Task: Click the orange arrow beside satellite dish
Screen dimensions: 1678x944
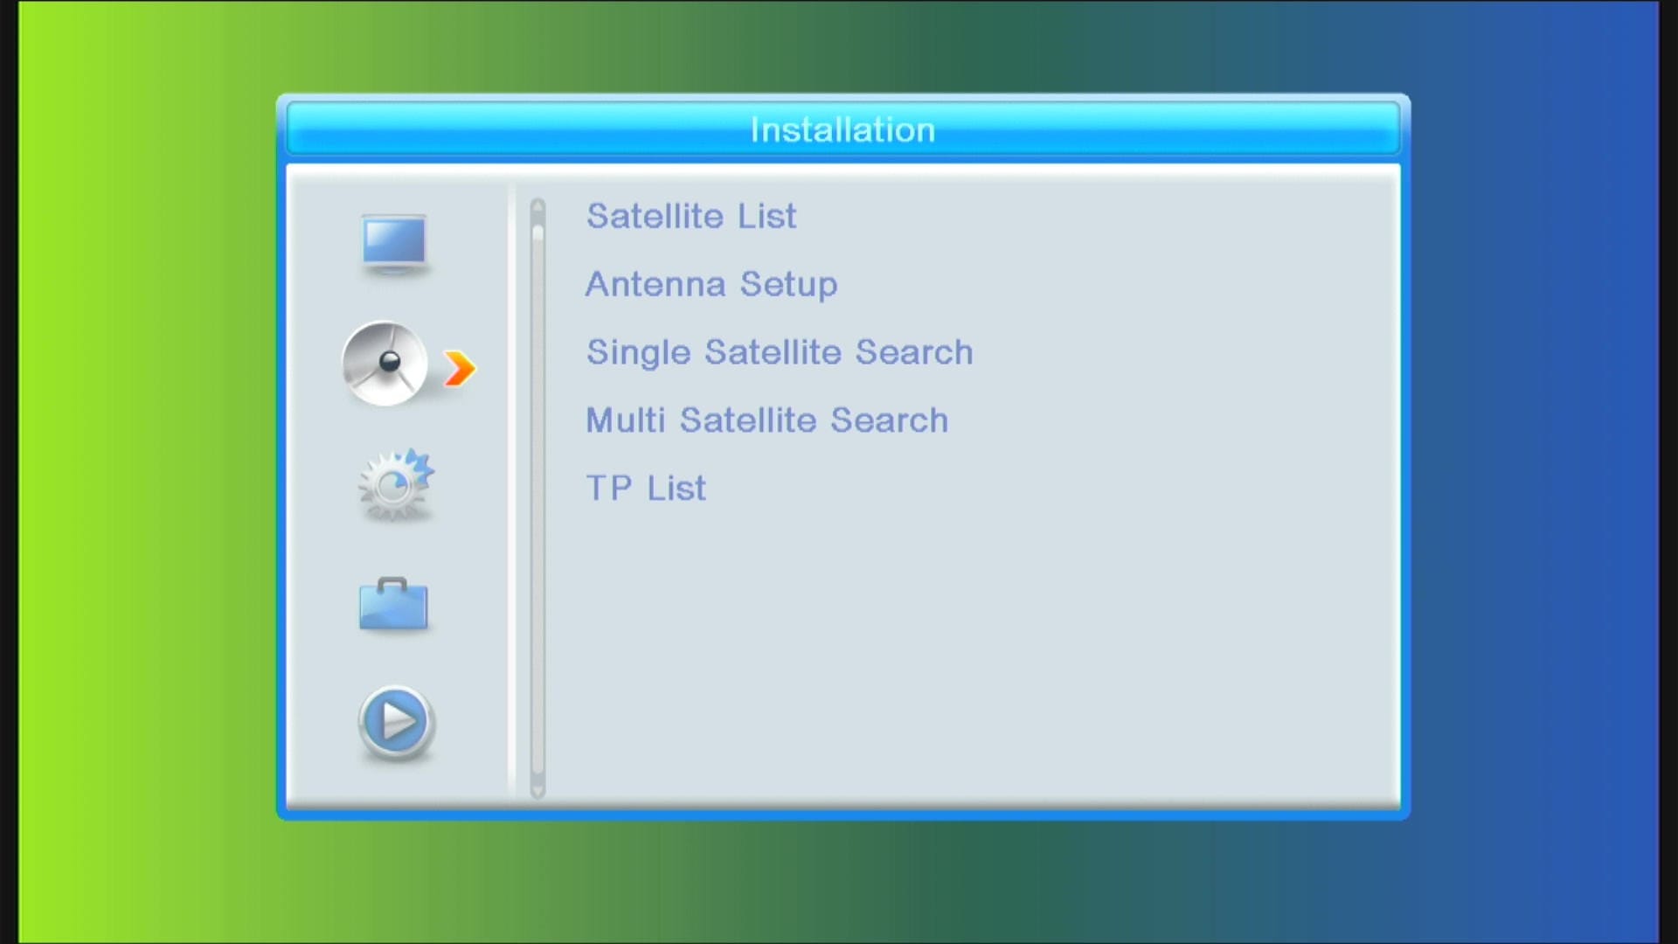Action: coord(460,369)
